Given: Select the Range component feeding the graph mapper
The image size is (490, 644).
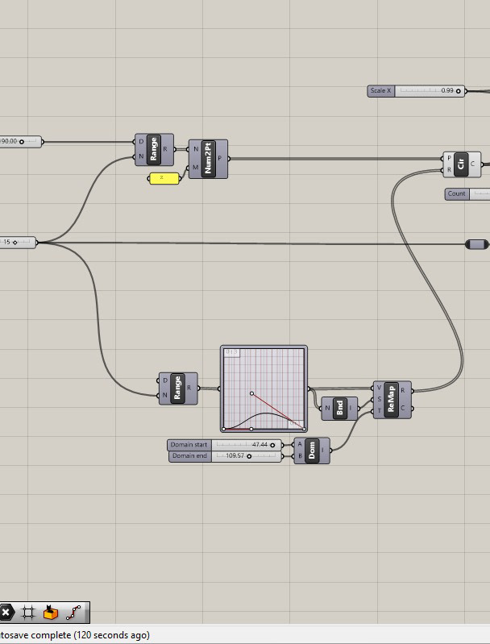Looking at the screenshot, I should pyautogui.click(x=178, y=388).
